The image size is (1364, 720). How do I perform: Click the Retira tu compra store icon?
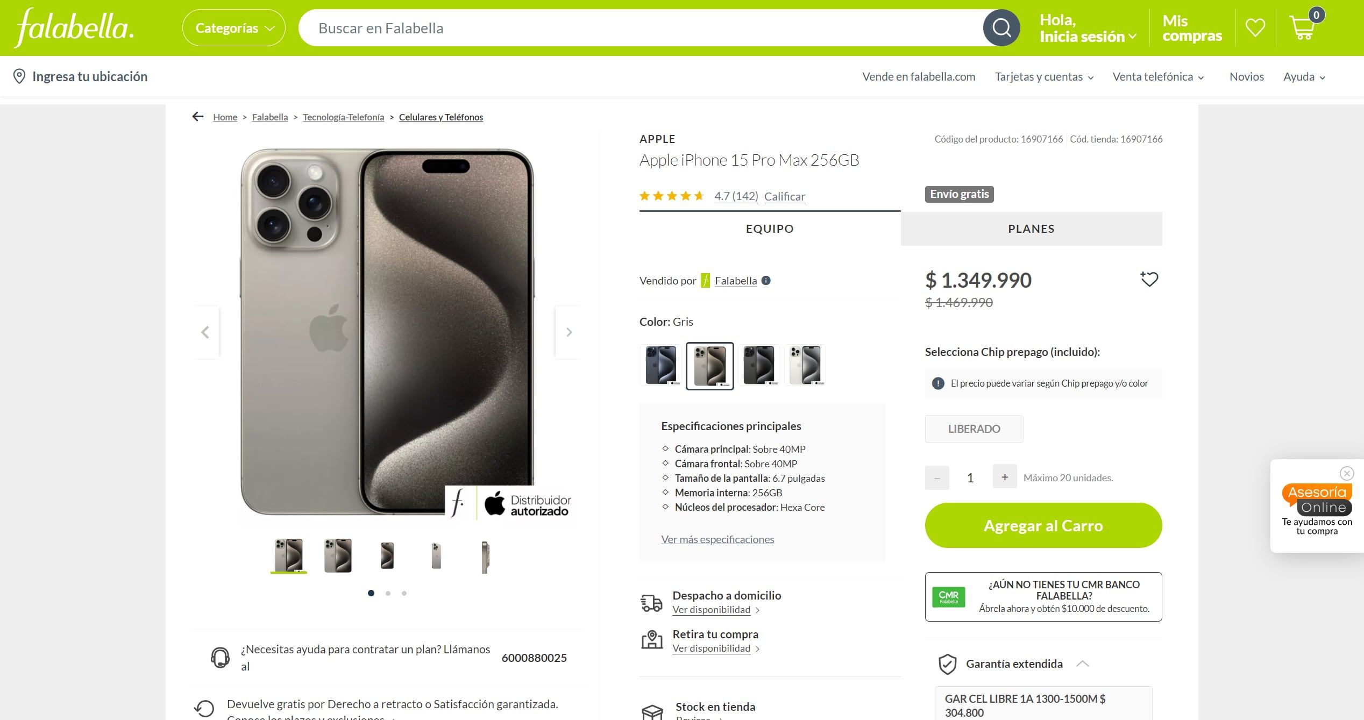click(652, 640)
